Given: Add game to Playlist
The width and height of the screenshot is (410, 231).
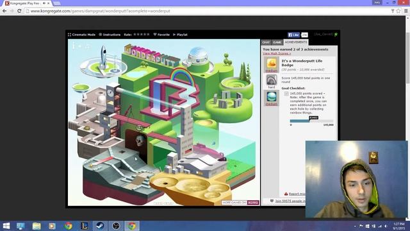Looking at the screenshot, I should (x=180, y=35).
